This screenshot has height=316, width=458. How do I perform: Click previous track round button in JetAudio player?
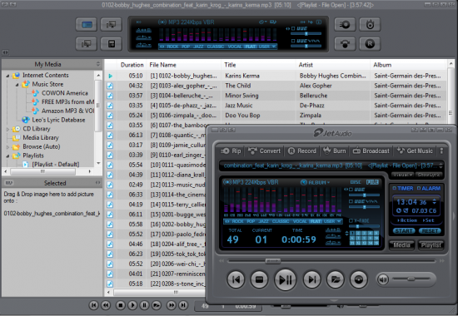pos(236,279)
